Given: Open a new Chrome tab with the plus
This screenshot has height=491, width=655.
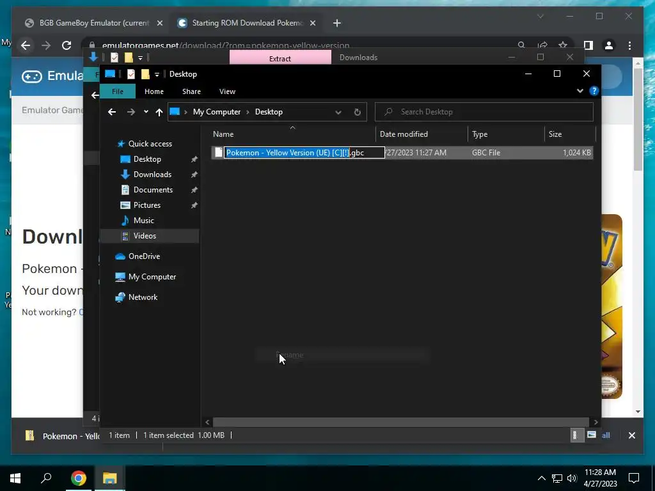Looking at the screenshot, I should click(337, 23).
